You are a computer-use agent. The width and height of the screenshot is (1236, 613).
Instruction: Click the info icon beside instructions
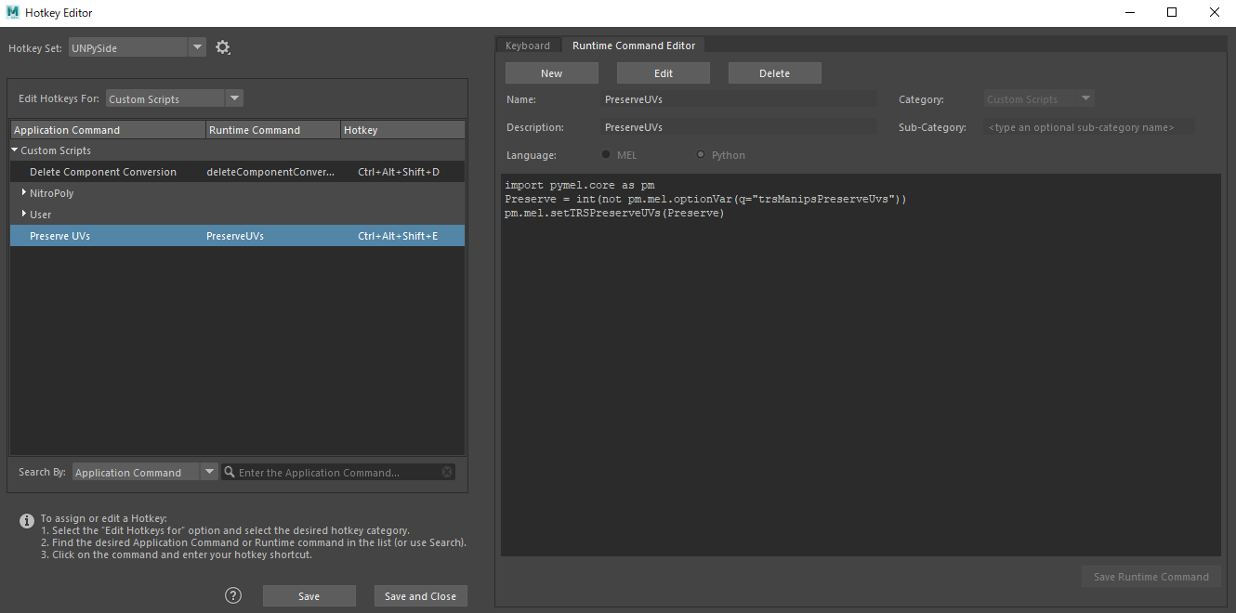click(x=27, y=521)
